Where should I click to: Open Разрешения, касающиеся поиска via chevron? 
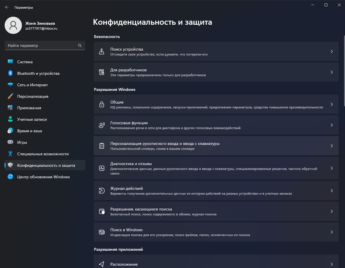[331, 211]
